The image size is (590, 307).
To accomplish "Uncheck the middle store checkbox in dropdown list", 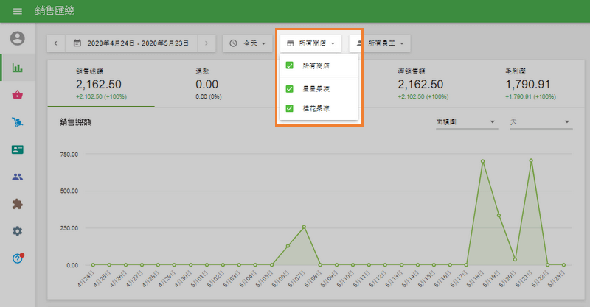I will point(290,88).
